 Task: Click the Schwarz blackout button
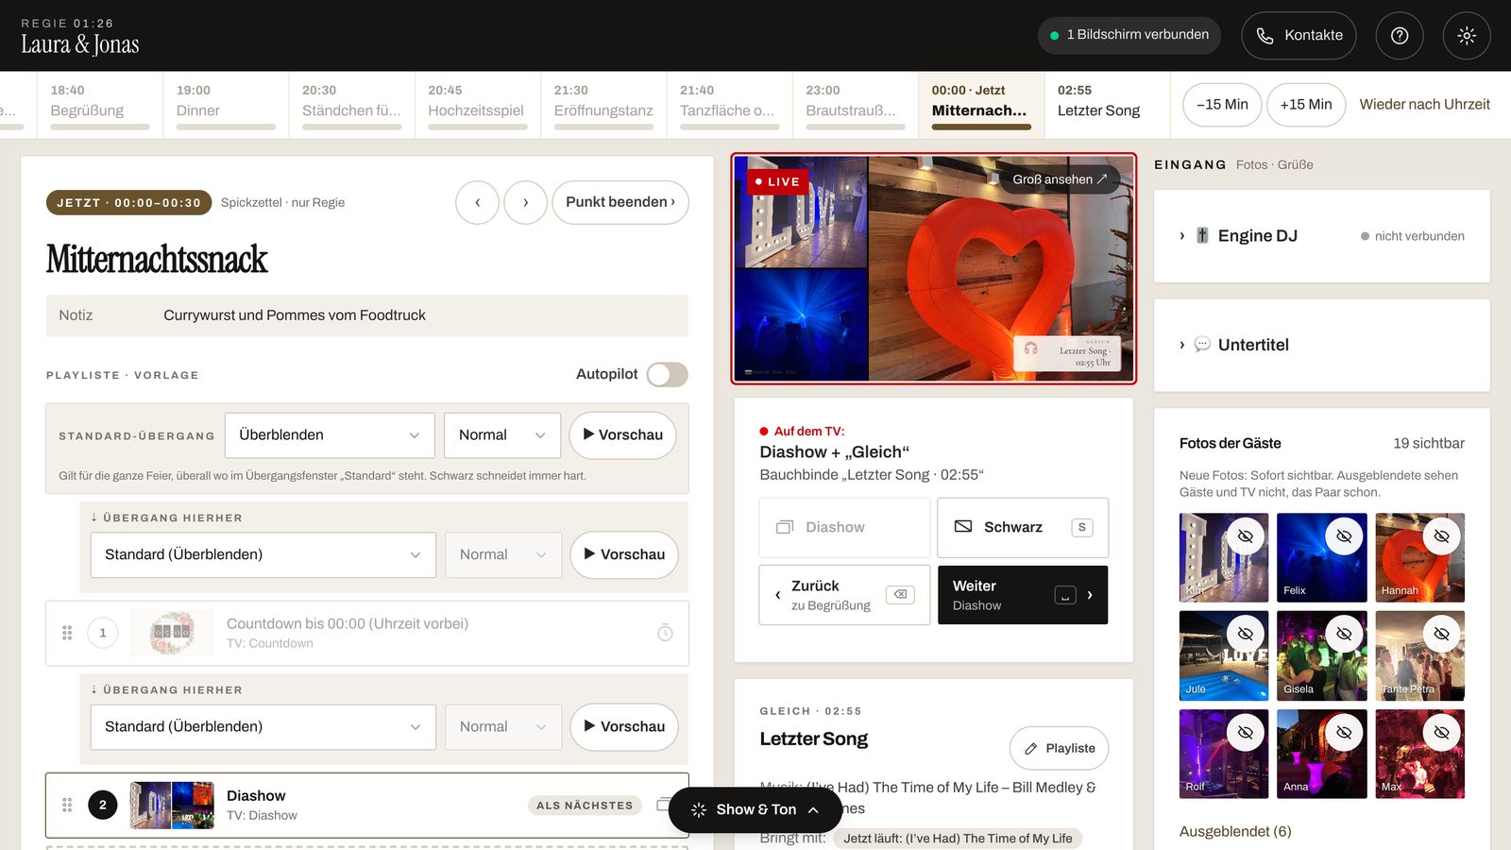1023,527
